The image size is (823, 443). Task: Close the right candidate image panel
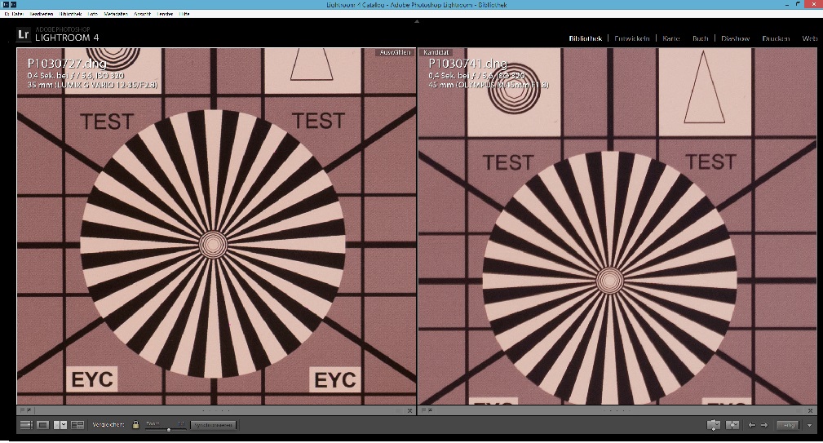[811, 410]
